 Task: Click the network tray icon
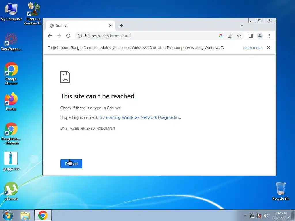coord(252,216)
